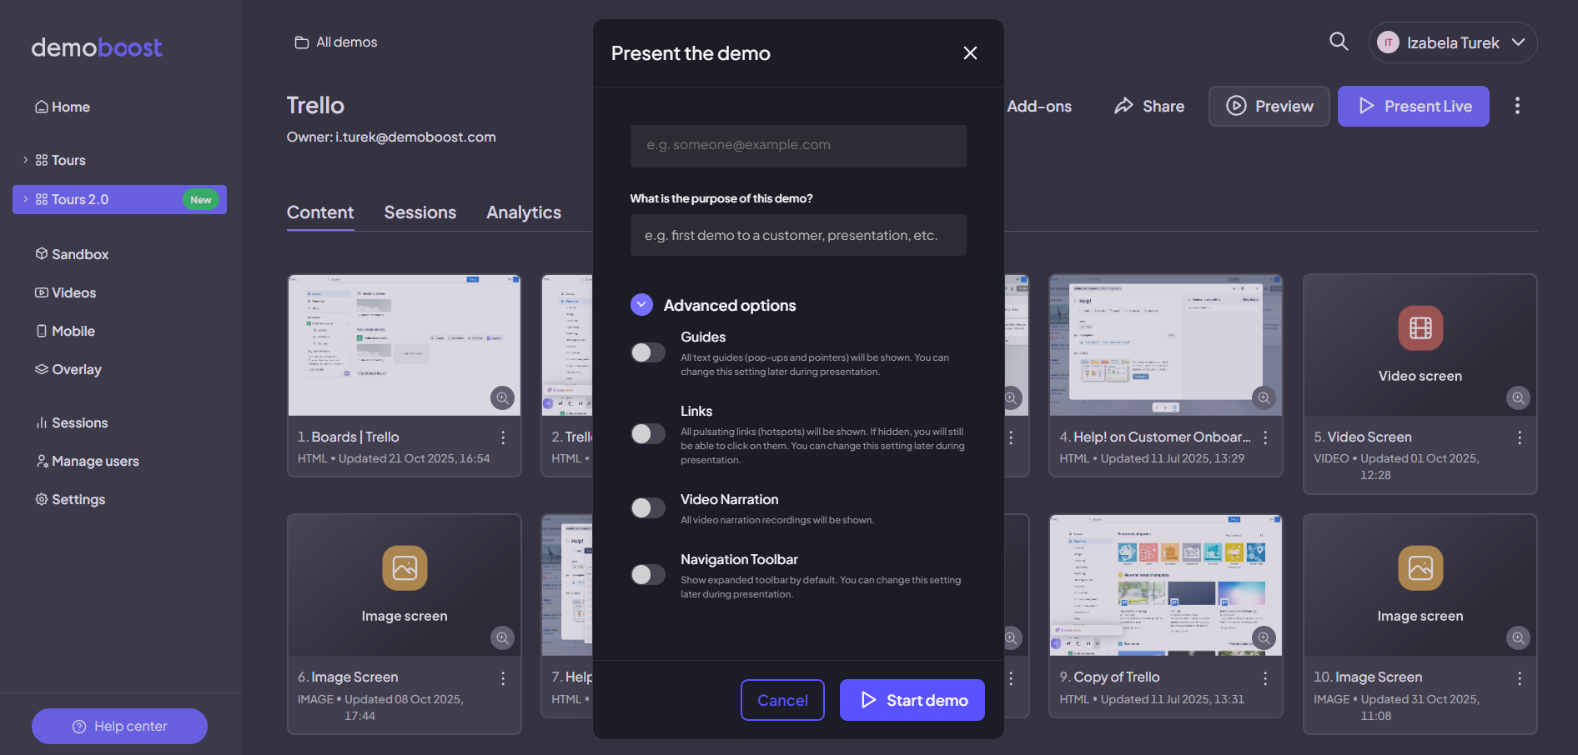Switch to the Sessions tab
Viewport: 1578px width, 755px height.
[420, 212]
